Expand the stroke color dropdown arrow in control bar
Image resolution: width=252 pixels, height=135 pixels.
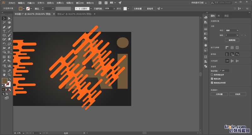click(31, 9)
